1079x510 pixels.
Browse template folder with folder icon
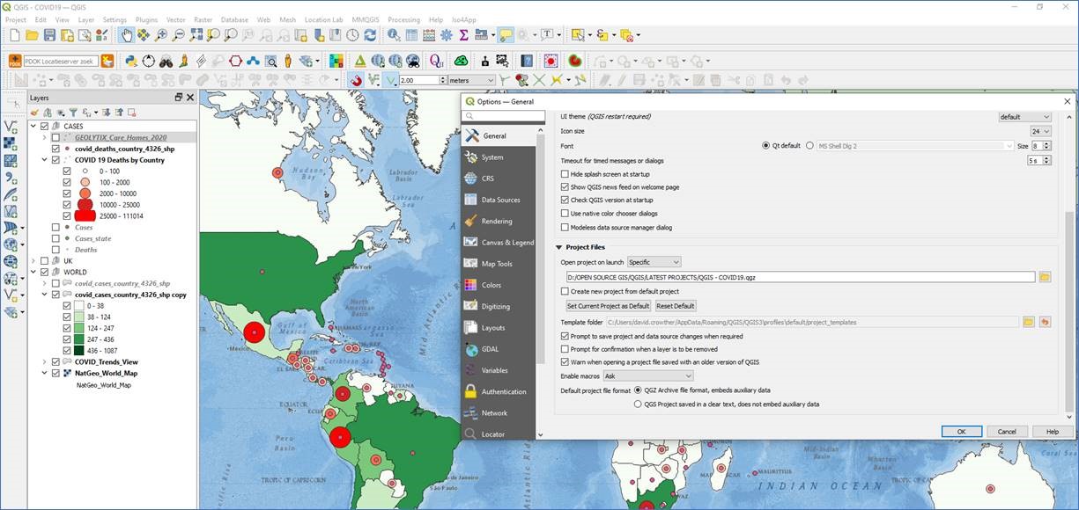(1028, 322)
